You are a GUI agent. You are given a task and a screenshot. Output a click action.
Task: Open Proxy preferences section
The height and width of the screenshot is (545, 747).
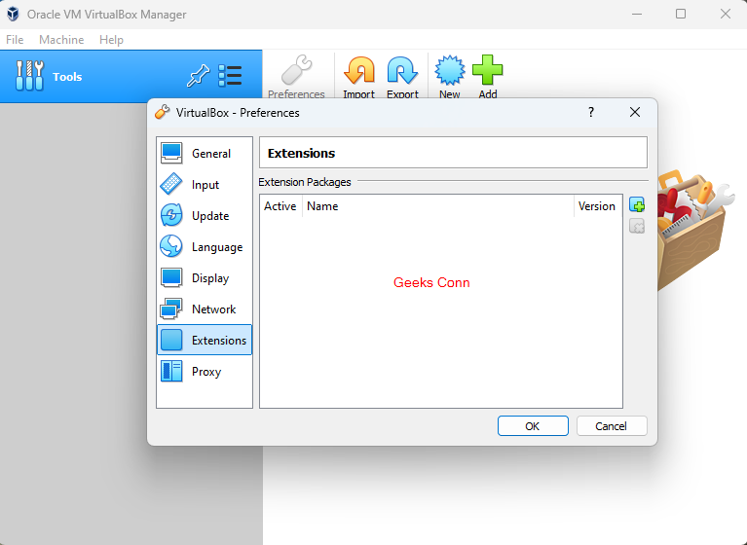tap(205, 371)
